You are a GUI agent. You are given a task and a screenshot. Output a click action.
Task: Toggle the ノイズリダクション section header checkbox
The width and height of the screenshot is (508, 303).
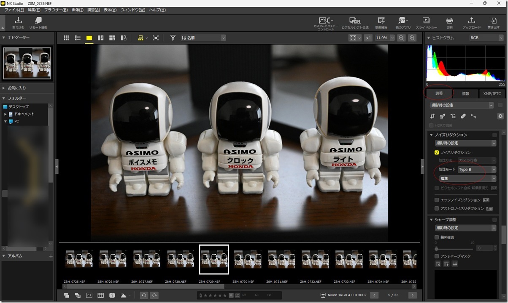[x=494, y=135]
